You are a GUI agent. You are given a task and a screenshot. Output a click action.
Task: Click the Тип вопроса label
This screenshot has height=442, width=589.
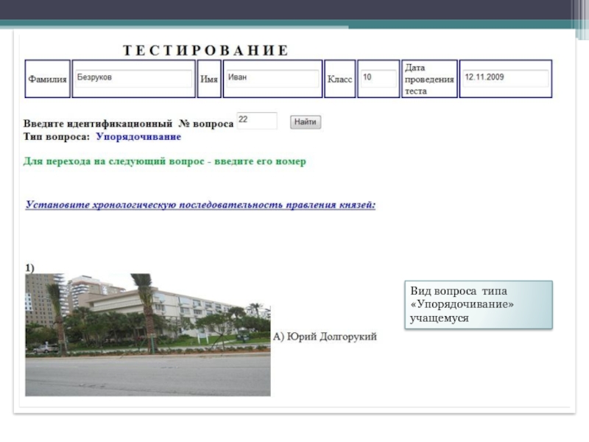pyautogui.click(x=57, y=136)
